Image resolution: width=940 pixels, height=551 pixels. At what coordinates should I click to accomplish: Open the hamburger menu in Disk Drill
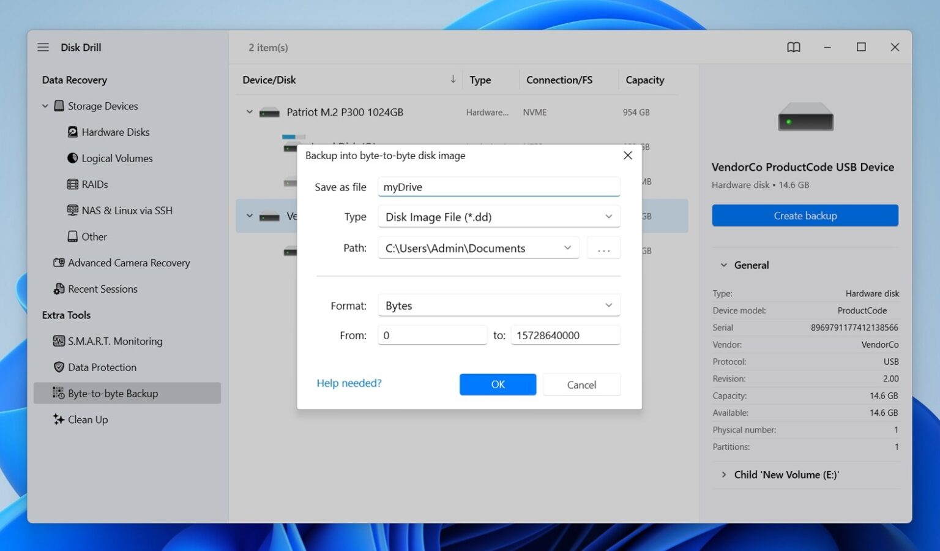[x=43, y=47]
